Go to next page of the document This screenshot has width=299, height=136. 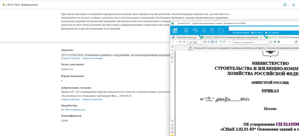pos(180,42)
